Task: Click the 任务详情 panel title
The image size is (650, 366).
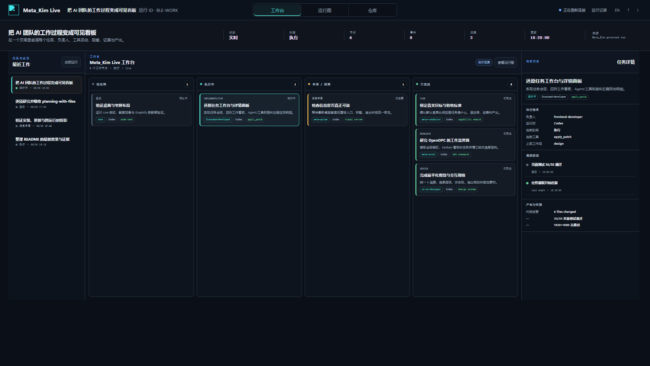Action: [x=626, y=62]
